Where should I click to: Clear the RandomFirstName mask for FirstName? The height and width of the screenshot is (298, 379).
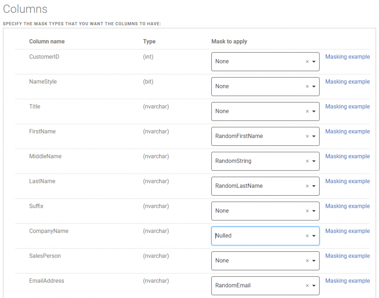pyautogui.click(x=307, y=136)
